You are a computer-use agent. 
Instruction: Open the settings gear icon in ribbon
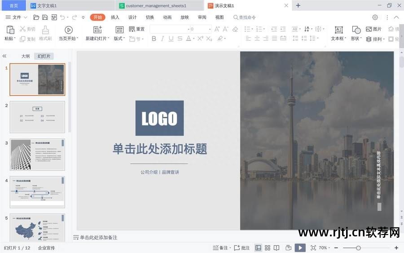tap(375, 18)
